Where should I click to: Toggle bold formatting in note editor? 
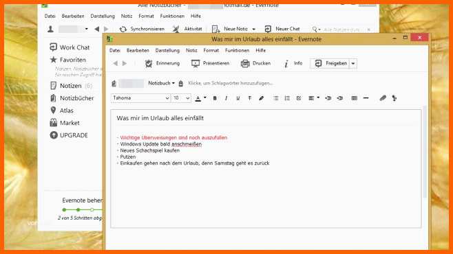tap(215, 98)
